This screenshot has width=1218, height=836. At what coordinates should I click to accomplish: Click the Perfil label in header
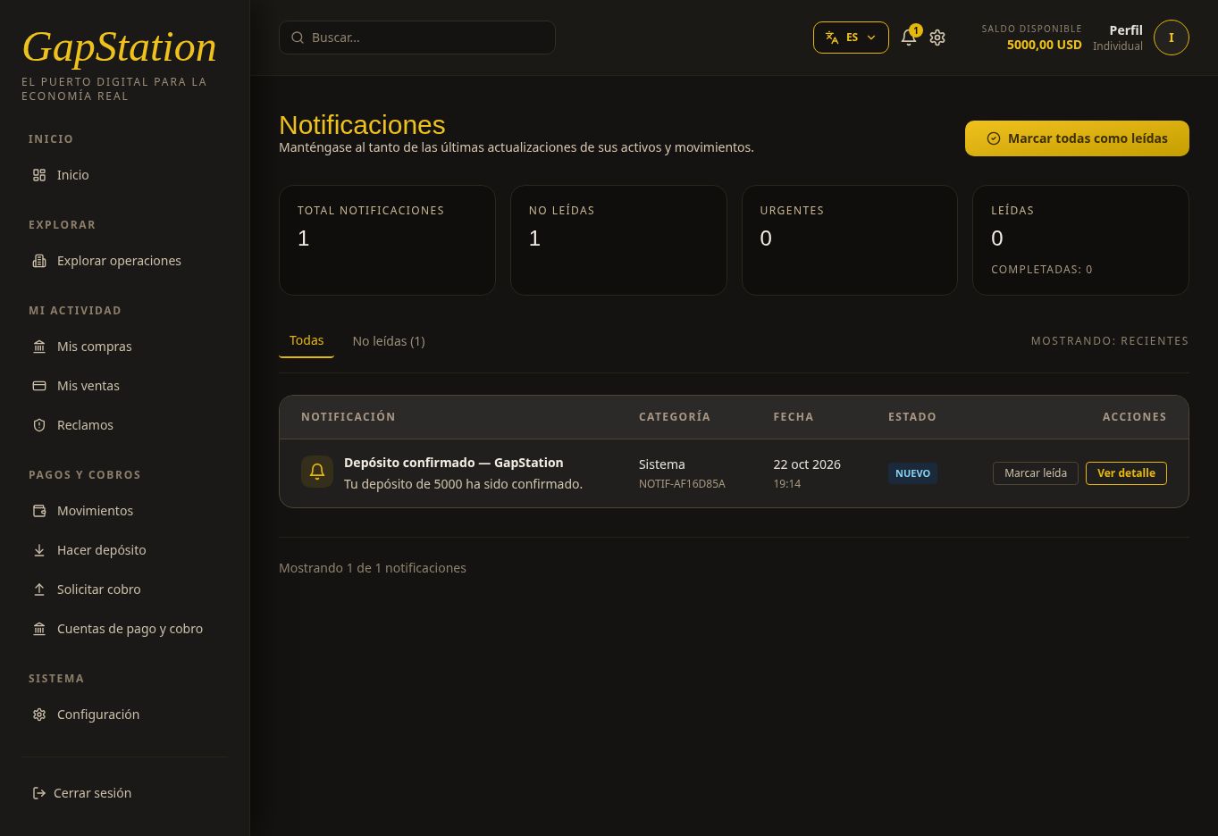click(1126, 30)
